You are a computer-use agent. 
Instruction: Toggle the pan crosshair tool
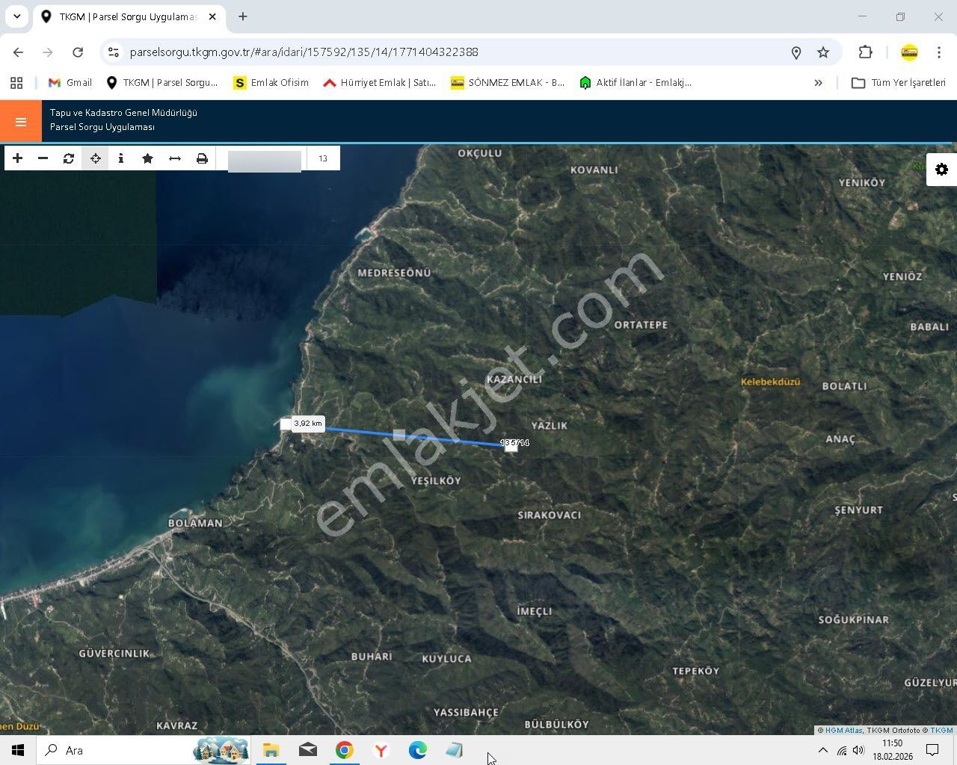(94, 158)
